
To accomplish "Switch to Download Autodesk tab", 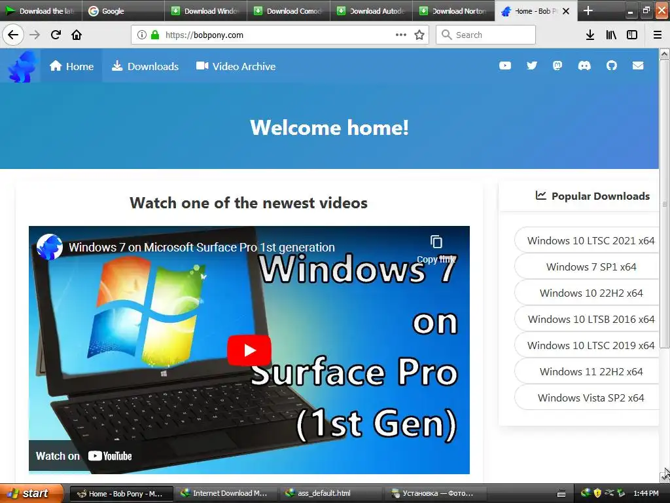I will tap(372, 10).
